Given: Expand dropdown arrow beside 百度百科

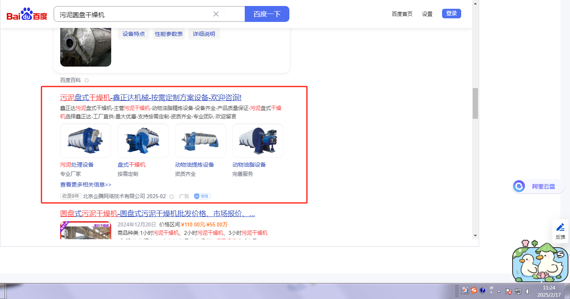Looking at the screenshot, I should [x=86, y=80].
